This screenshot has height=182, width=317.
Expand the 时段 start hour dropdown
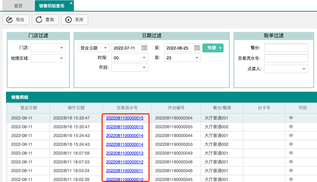(144, 58)
